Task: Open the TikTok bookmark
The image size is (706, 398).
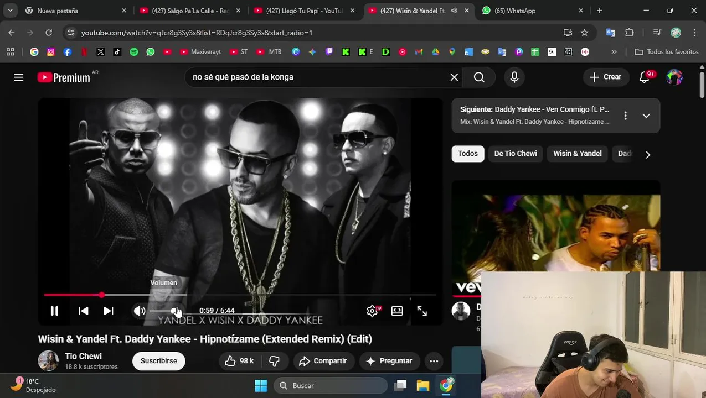Action: pos(117,52)
